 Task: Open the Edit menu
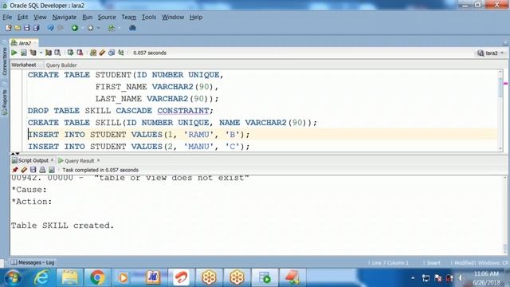(x=22, y=17)
